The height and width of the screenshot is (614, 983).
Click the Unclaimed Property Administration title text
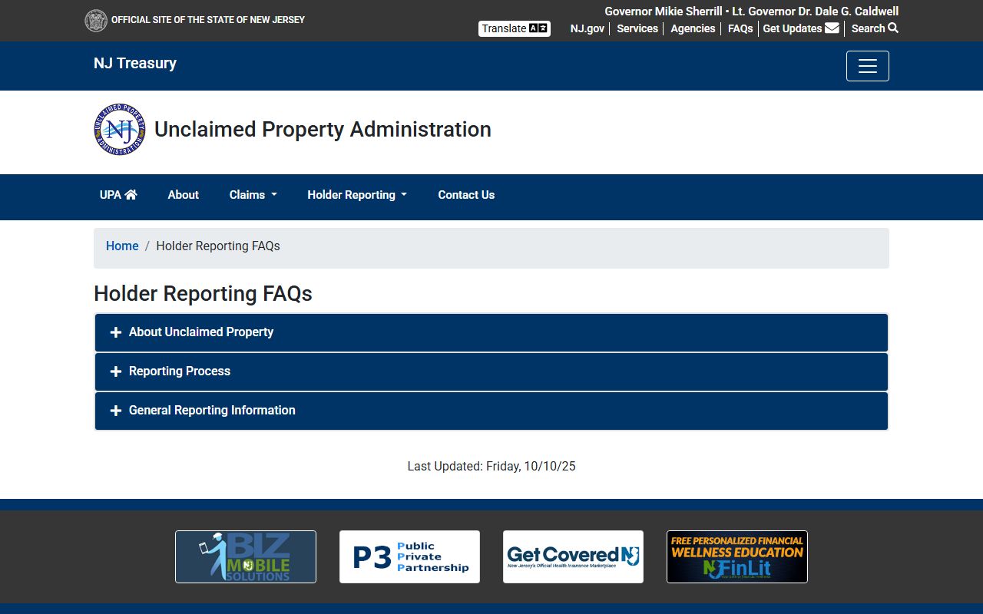(x=323, y=130)
